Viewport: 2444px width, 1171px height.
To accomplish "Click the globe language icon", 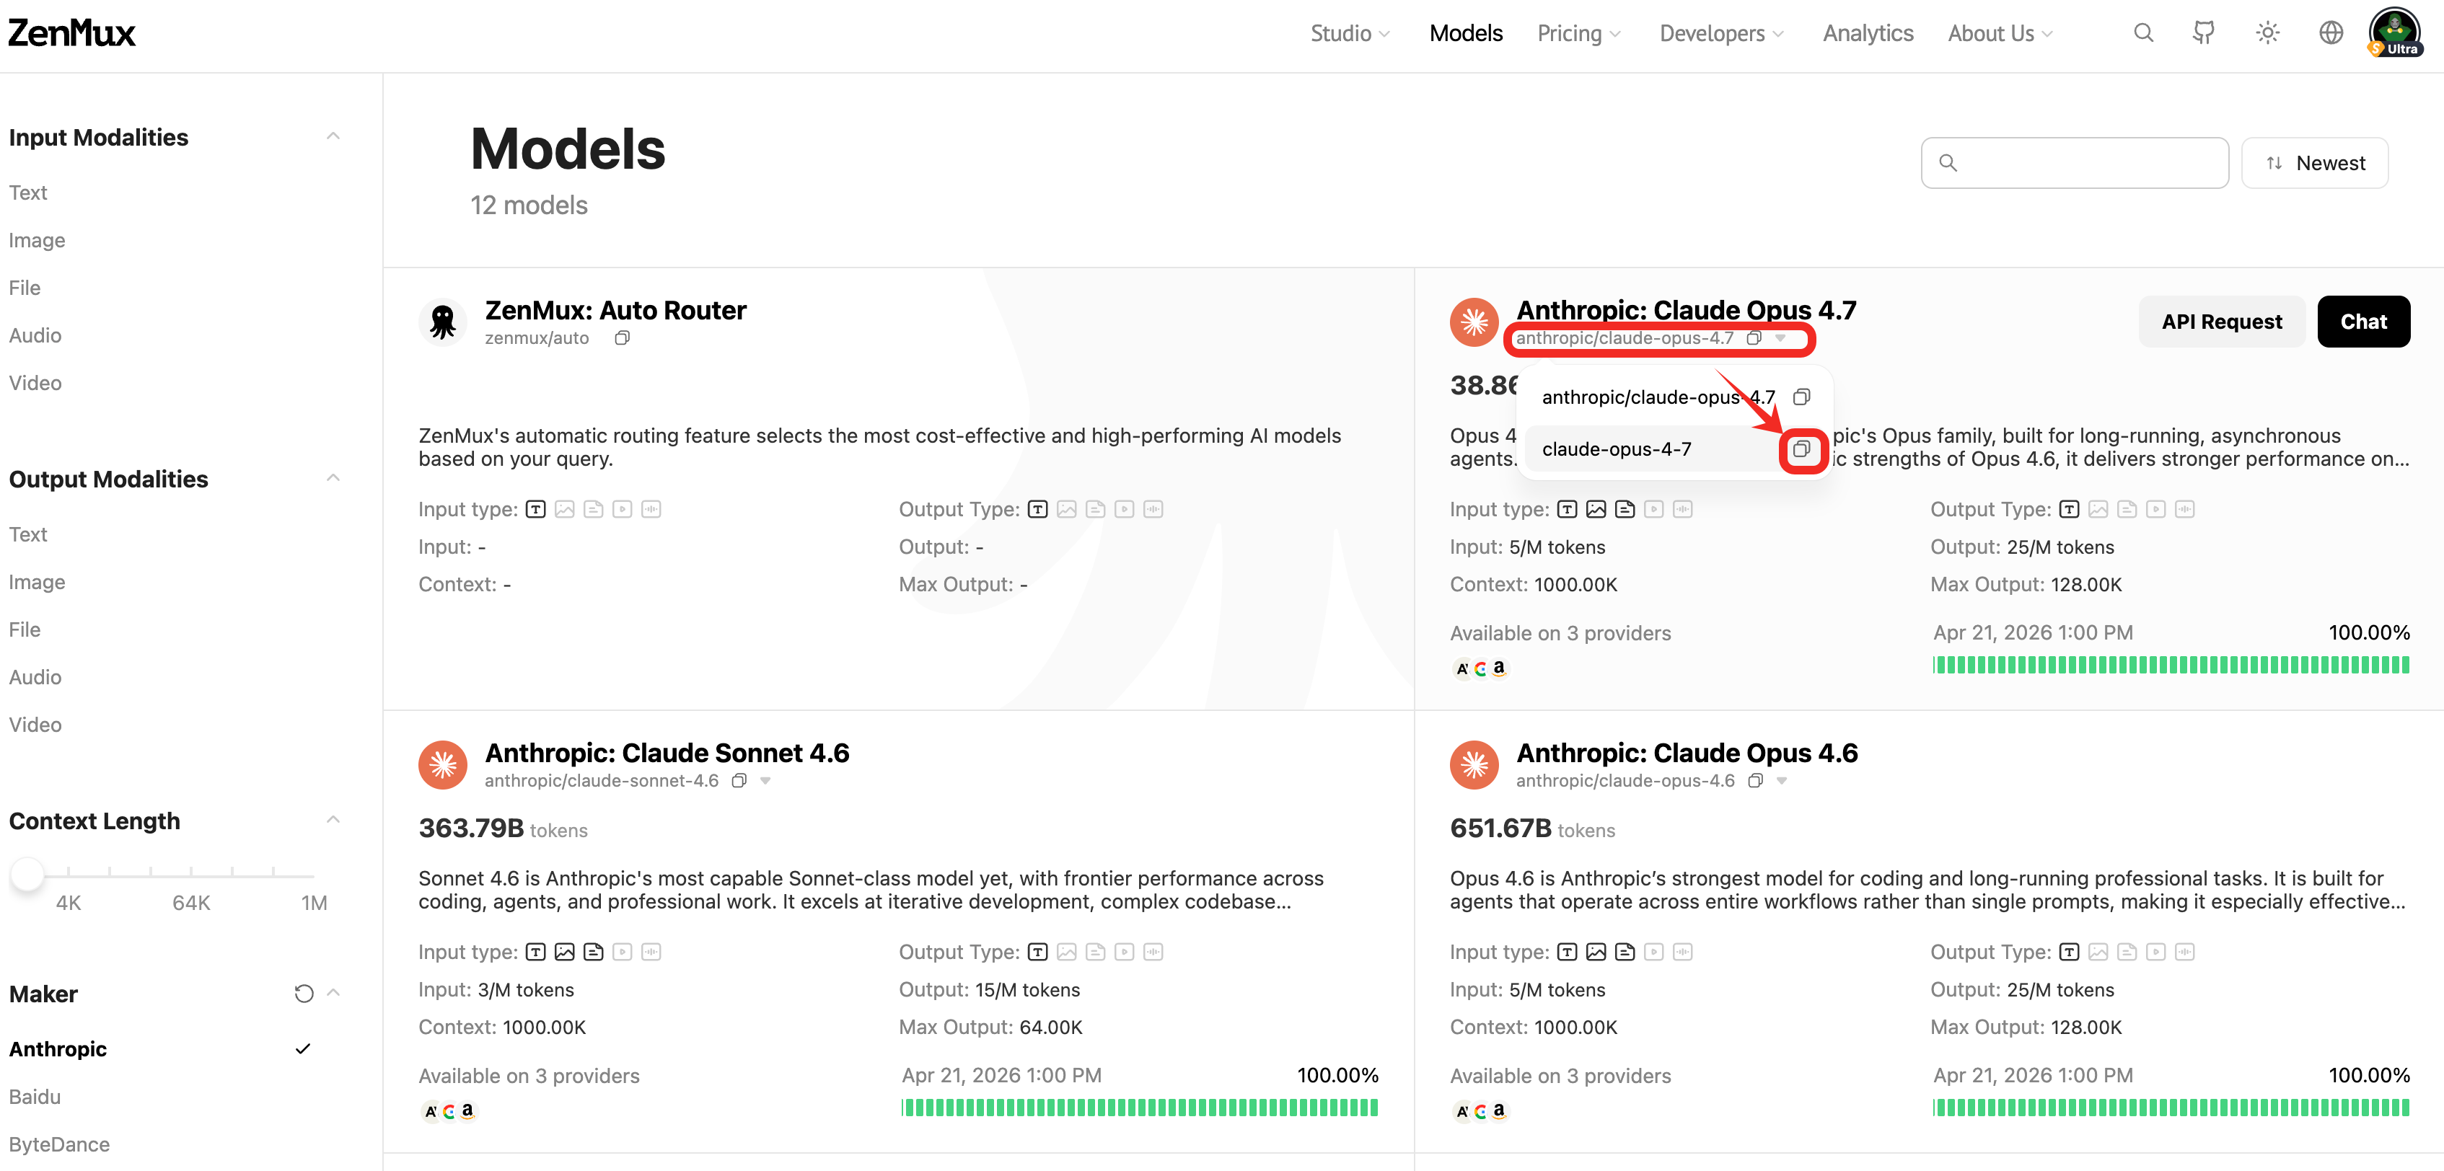I will pyautogui.click(x=2330, y=33).
